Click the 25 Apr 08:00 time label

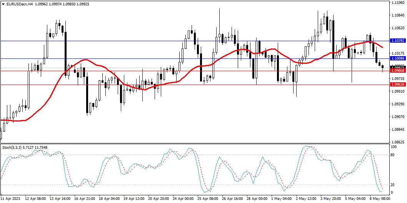208,199
